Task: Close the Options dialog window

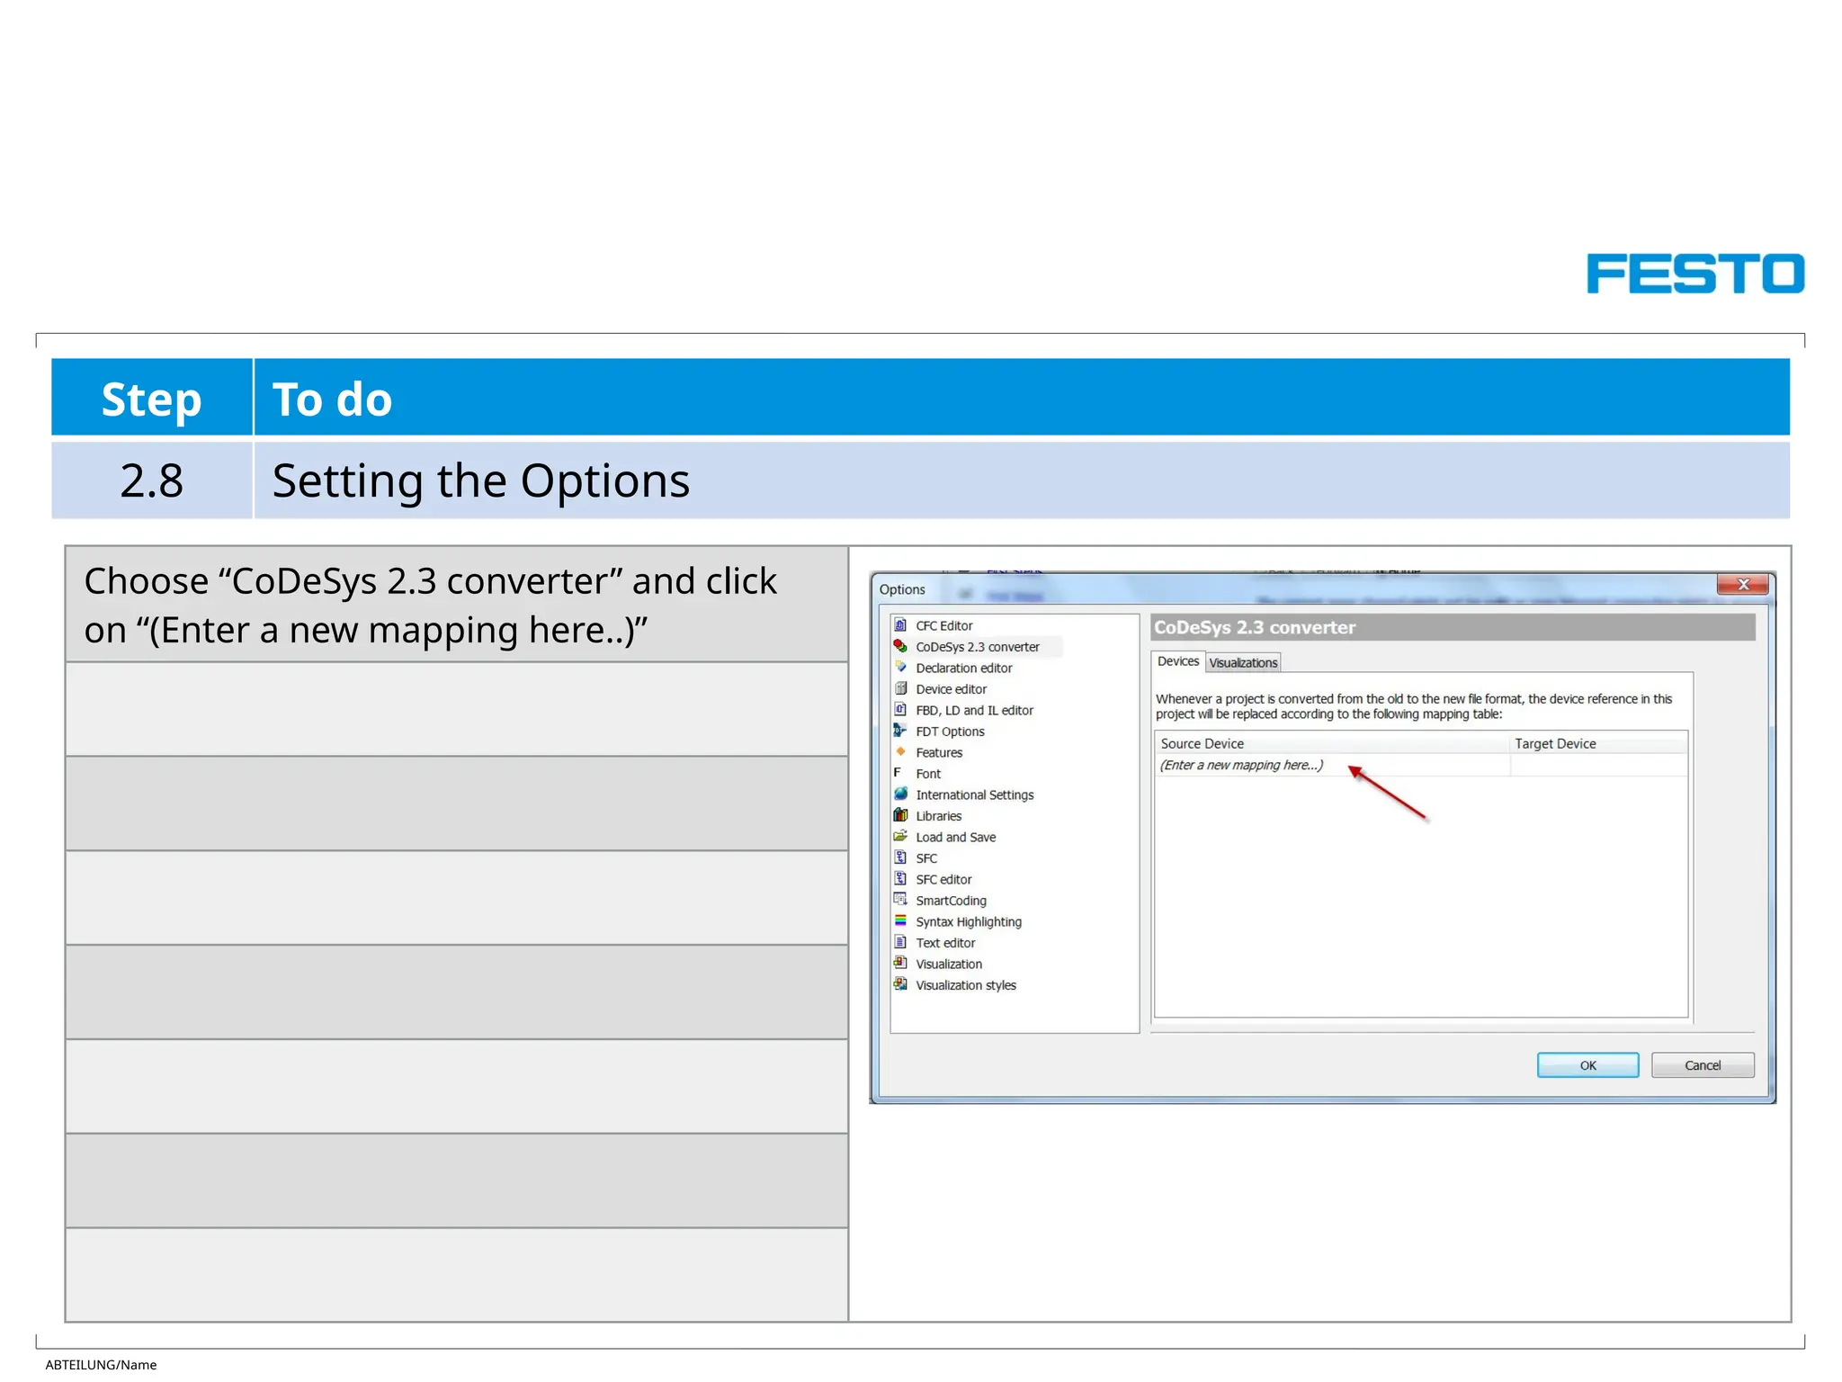Action: (x=1742, y=585)
